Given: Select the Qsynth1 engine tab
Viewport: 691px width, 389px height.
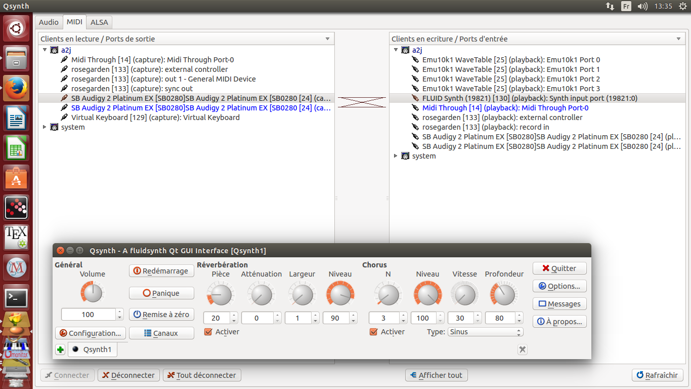Looking at the screenshot, I should click(93, 349).
